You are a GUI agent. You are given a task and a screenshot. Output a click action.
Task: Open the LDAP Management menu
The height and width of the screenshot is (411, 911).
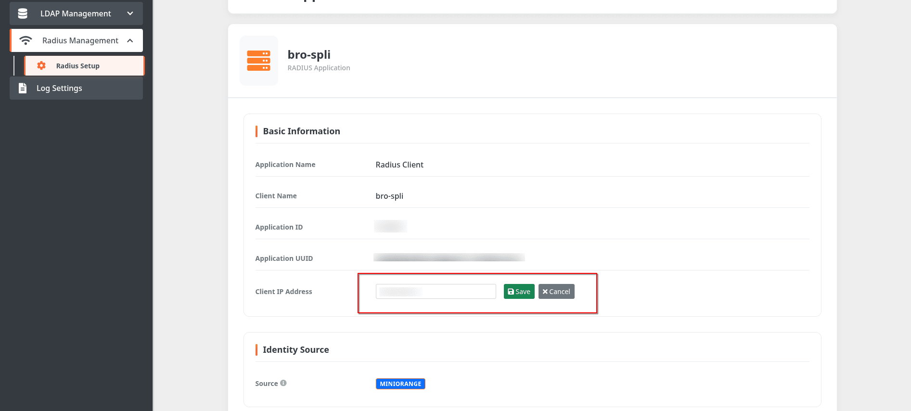click(x=76, y=13)
